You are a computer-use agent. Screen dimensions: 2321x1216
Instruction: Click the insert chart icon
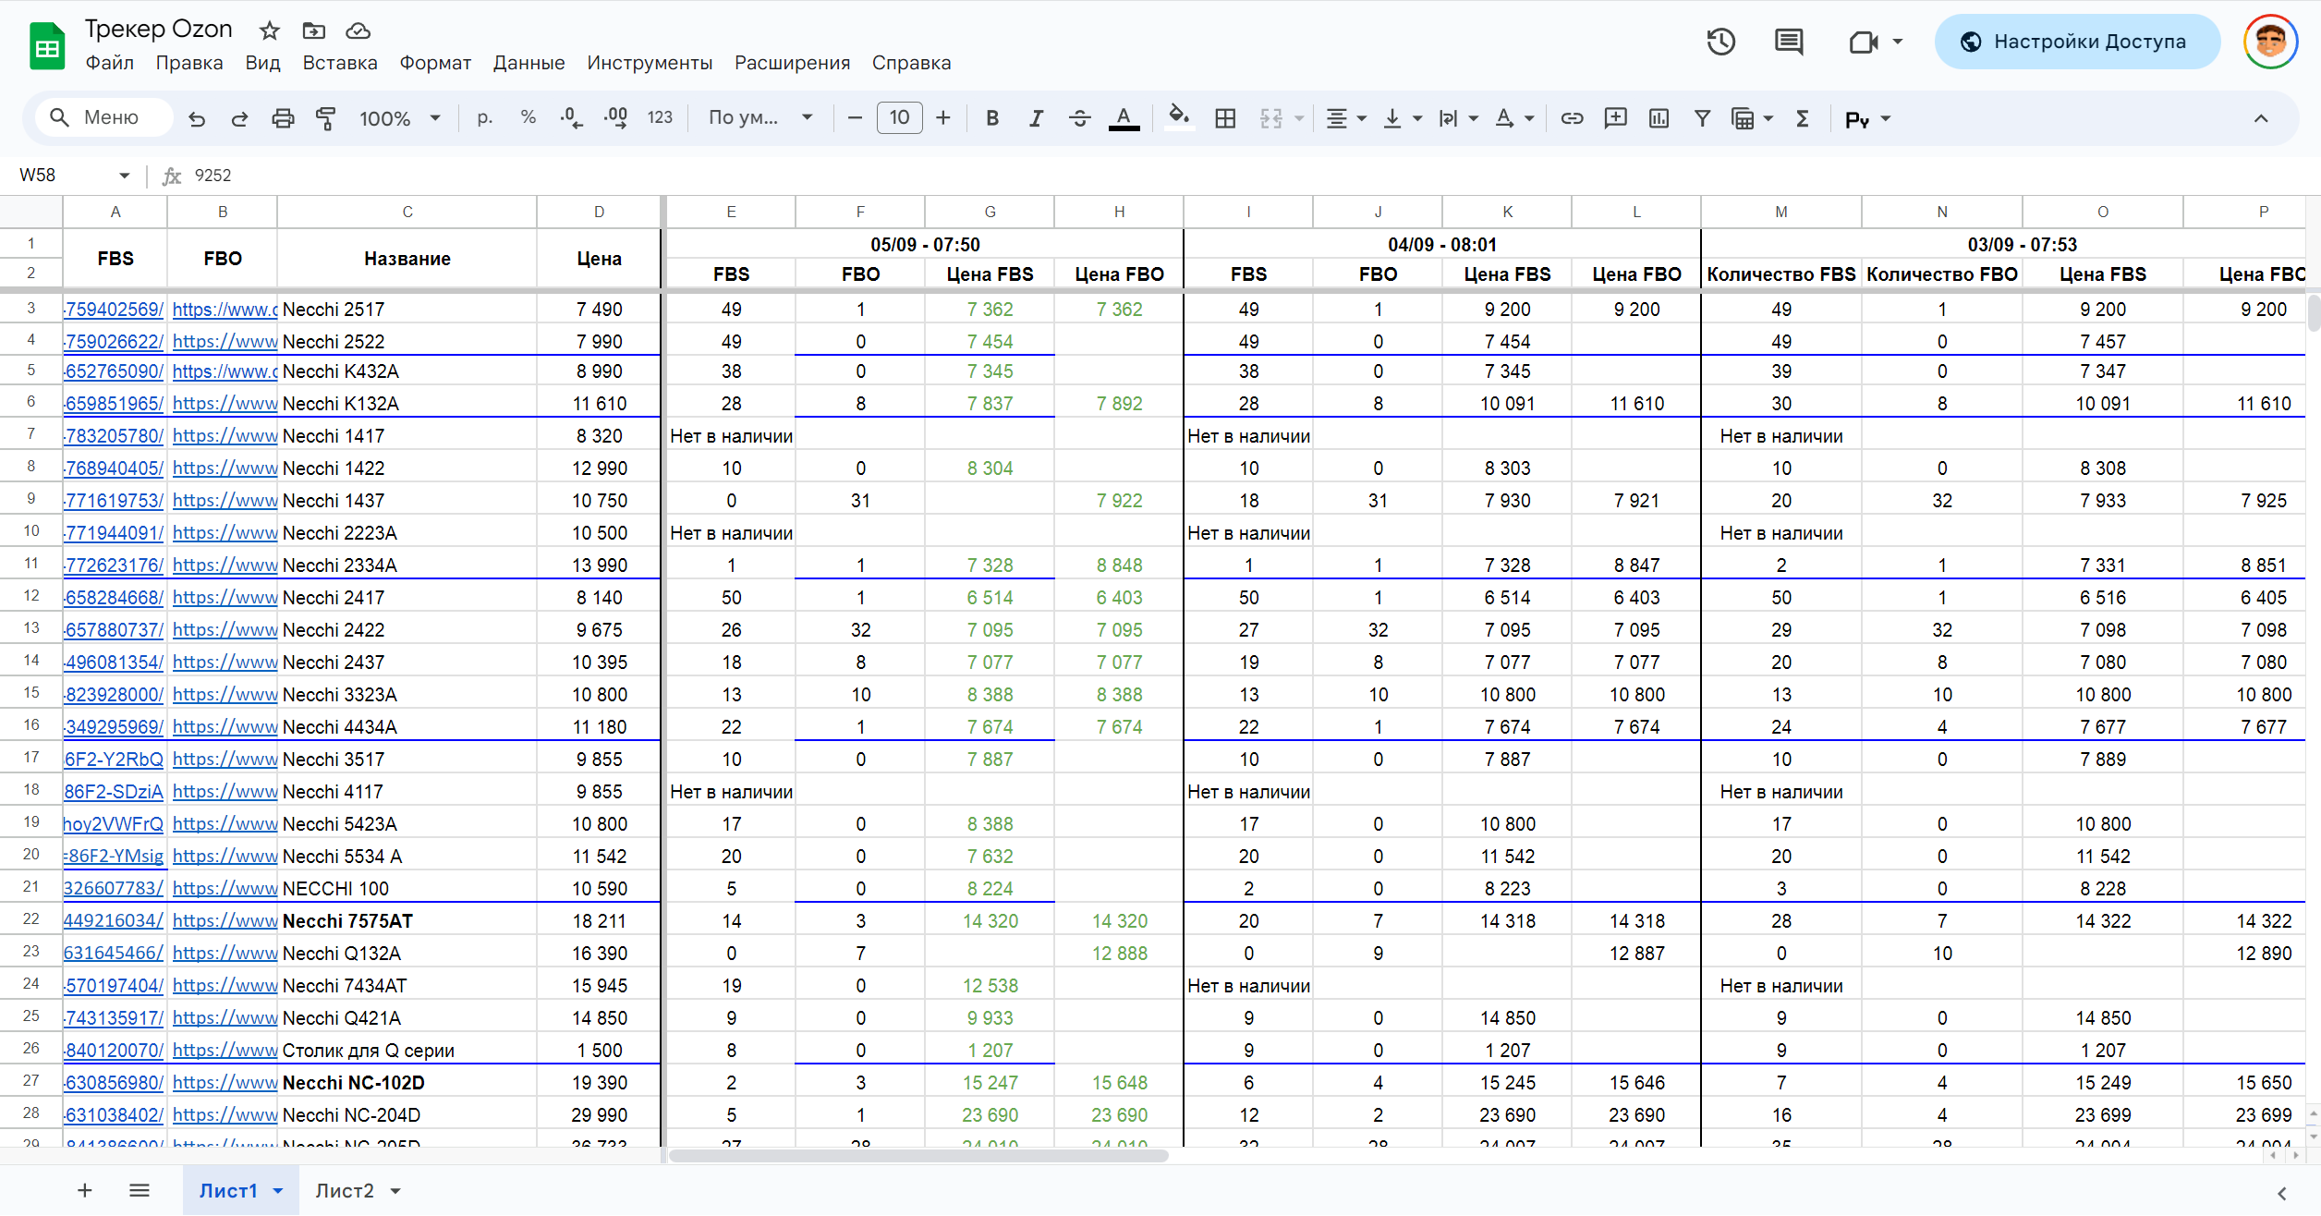[x=1659, y=118]
